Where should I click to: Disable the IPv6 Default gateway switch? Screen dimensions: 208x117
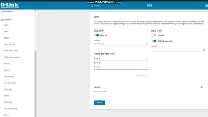click(154, 41)
